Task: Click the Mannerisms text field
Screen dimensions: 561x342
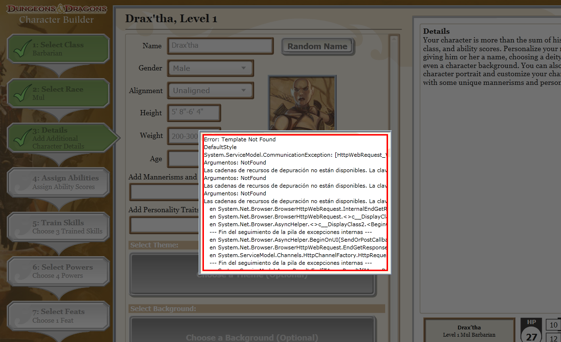Action: click(165, 192)
